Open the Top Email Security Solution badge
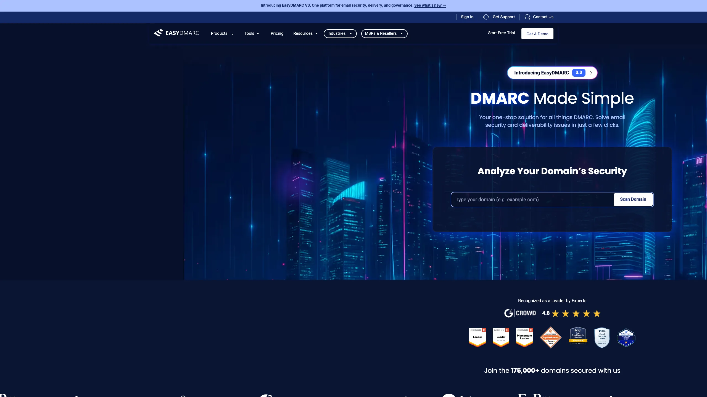707x397 pixels. [578, 336]
